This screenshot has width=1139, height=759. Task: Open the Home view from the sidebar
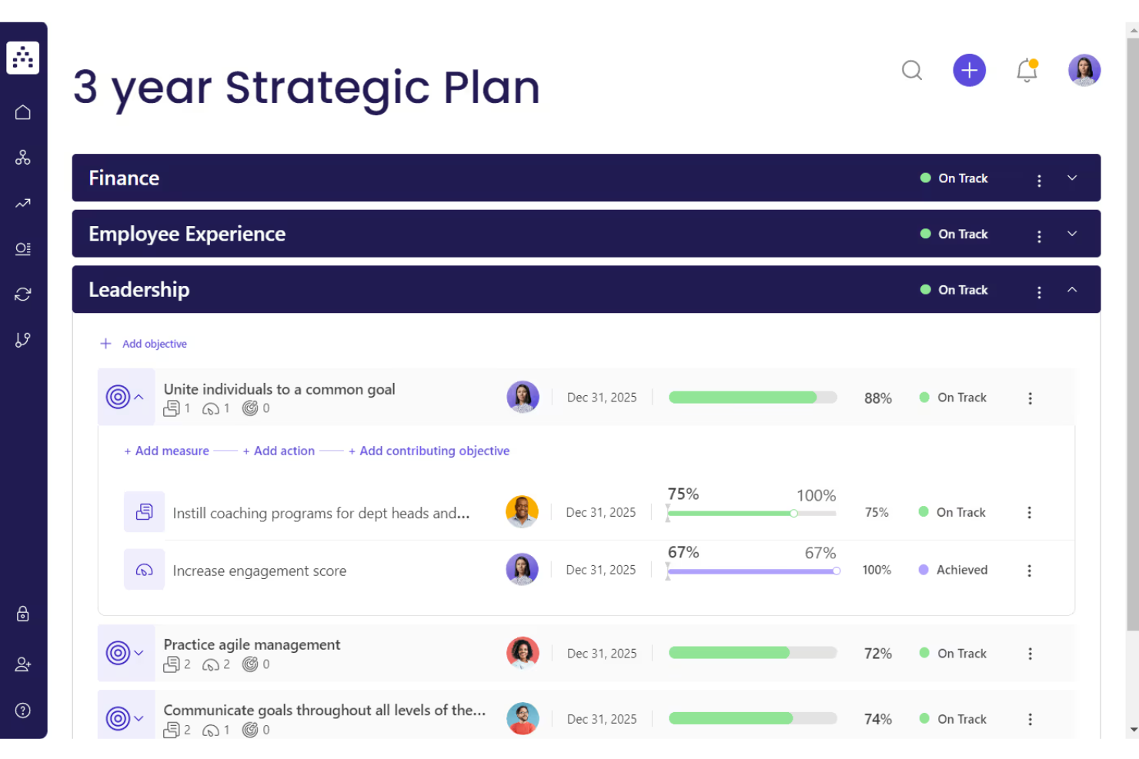pyautogui.click(x=23, y=112)
